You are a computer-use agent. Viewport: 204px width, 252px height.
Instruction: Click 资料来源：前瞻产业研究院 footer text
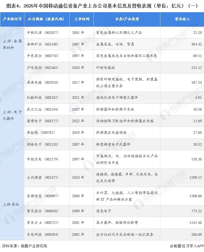coord(25,246)
